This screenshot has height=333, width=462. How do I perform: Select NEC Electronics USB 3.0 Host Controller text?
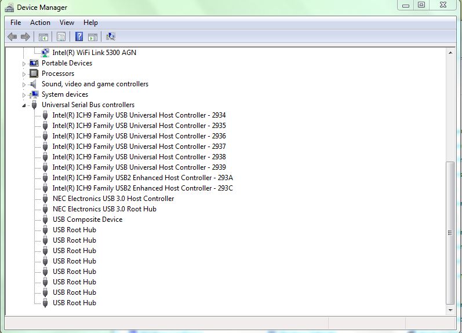click(x=114, y=199)
